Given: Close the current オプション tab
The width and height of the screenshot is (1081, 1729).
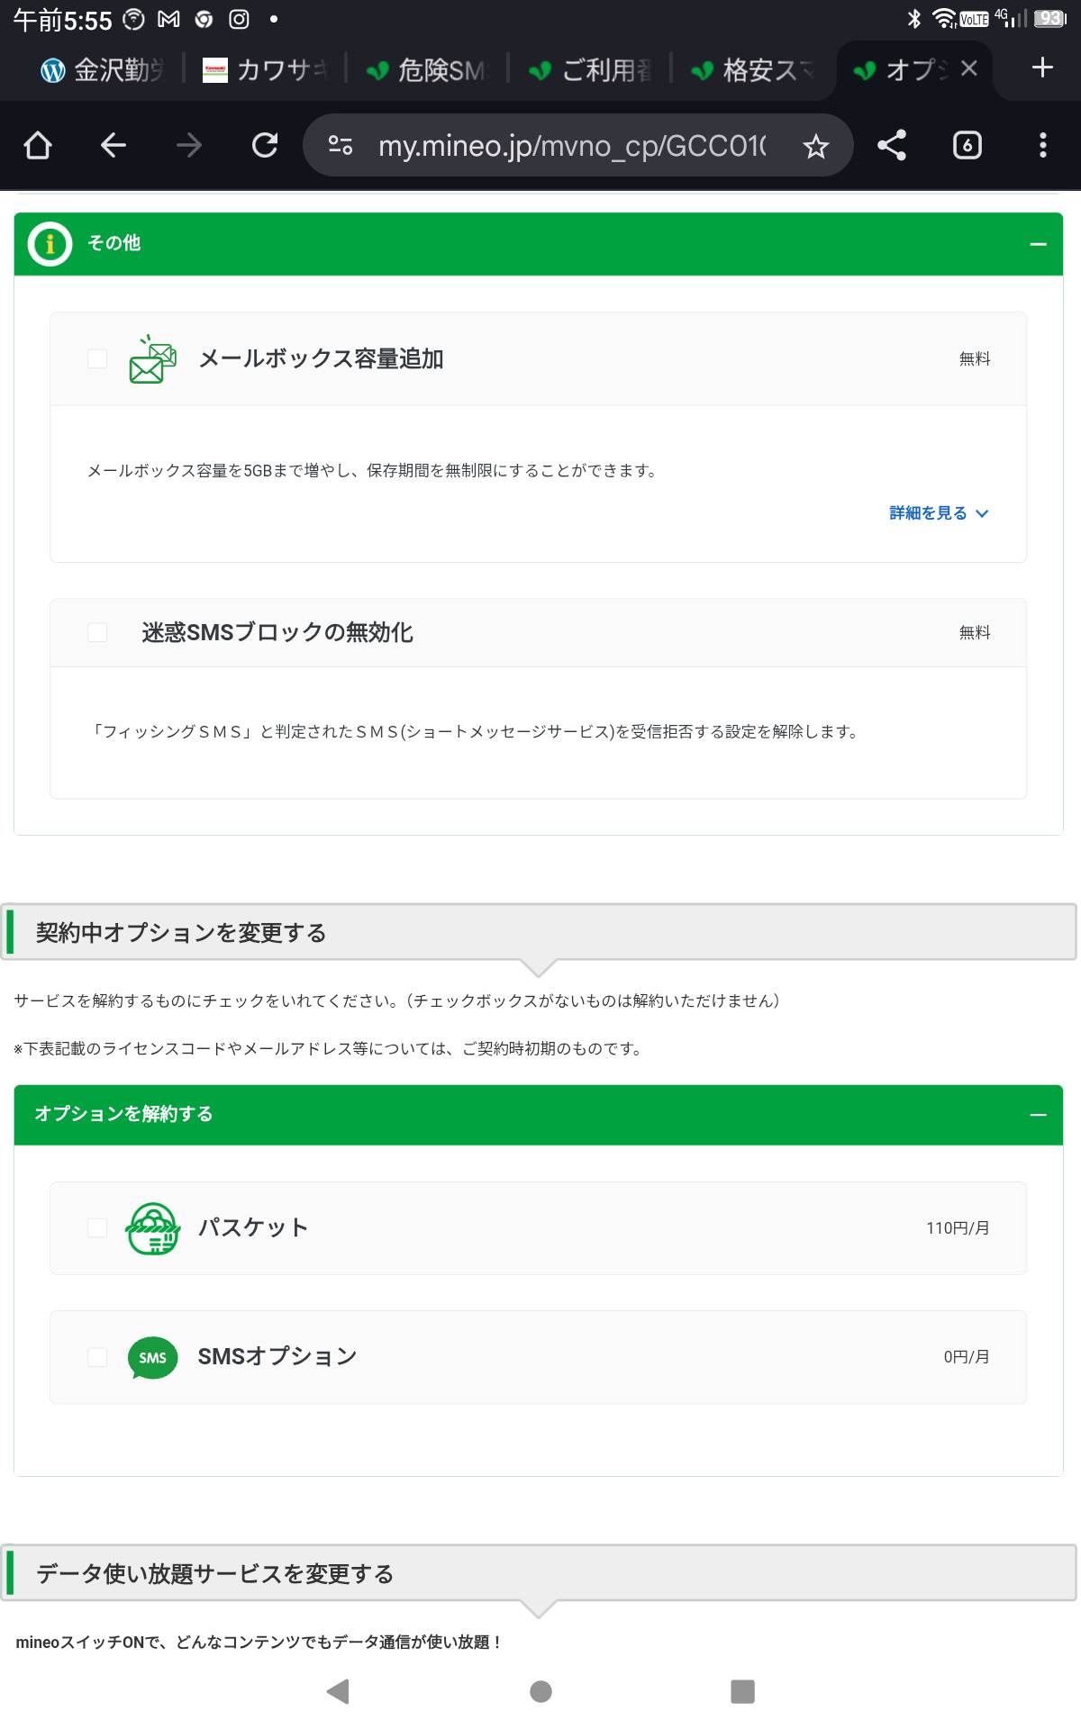Looking at the screenshot, I should pos(969,68).
